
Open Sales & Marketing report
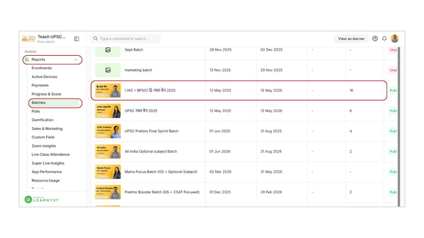click(47, 129)
